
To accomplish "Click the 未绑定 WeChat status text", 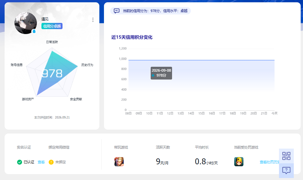I will point(61,162).
